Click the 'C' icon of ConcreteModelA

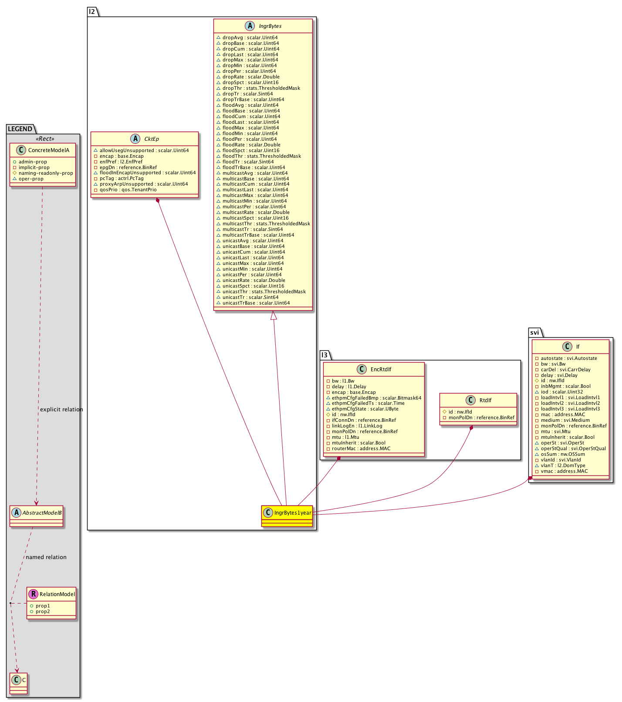tap(20, 150)
